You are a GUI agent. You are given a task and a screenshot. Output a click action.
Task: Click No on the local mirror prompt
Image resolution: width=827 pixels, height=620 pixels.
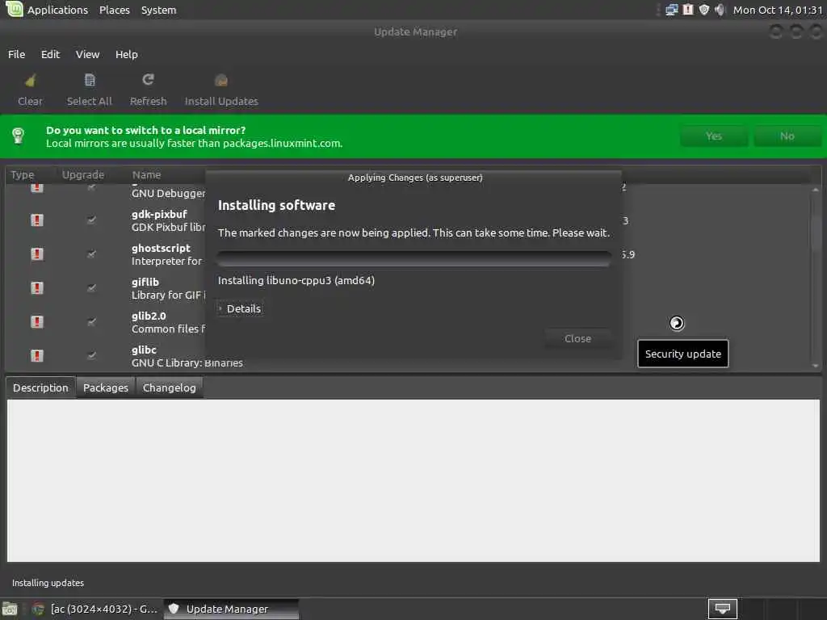tap(787, 136)
